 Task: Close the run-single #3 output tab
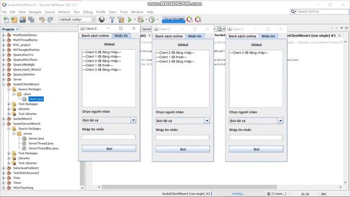pyautogui.click(x=340, y=36)
